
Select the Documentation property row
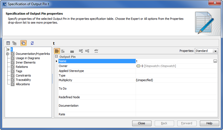click(138, 106)
